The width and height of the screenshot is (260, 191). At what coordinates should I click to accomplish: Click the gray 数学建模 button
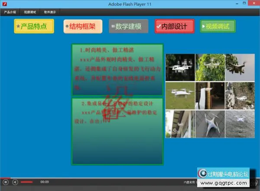129,26
